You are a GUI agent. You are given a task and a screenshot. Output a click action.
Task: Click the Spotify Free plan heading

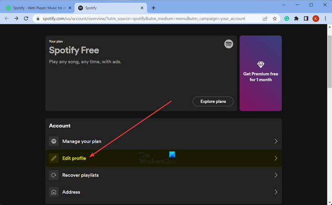[74, 50]
